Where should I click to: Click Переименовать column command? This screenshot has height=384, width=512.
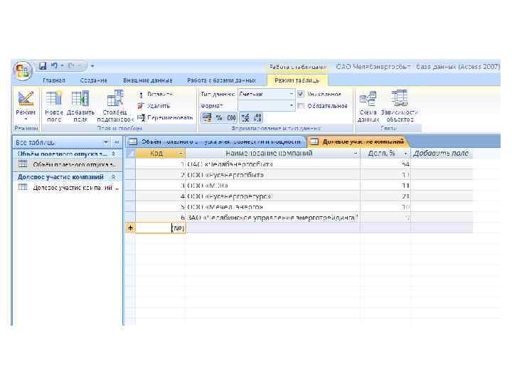click(x=166, y=117)
